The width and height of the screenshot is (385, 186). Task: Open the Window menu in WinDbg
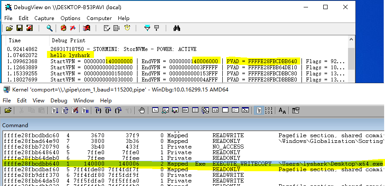(84, 101)
